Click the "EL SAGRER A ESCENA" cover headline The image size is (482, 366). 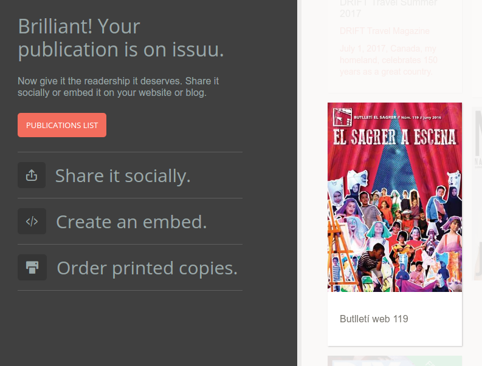pyautogui.click(x=394, y=137)
